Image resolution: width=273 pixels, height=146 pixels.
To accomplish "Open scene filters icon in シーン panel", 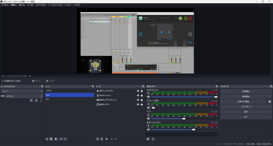I will click(x=56, y=139).
